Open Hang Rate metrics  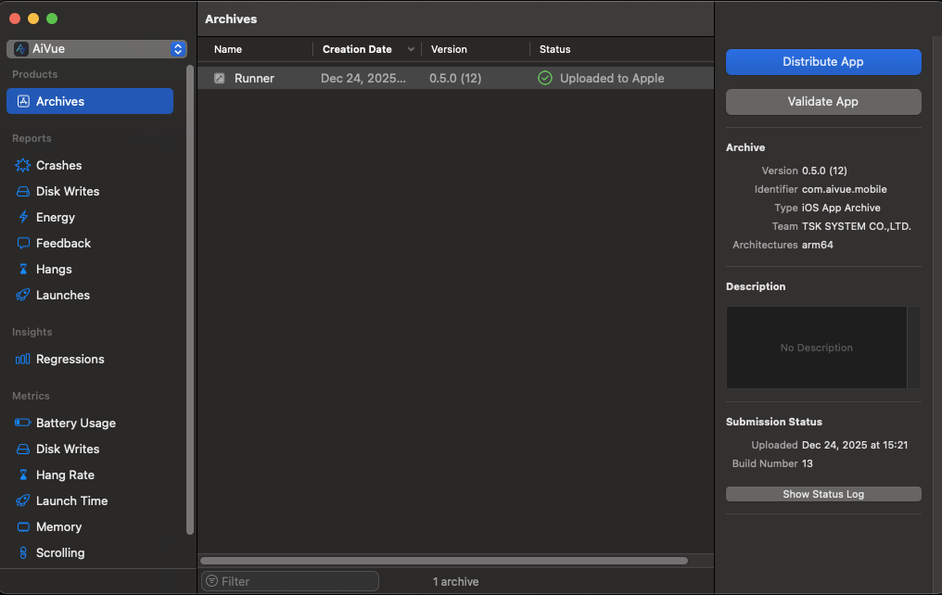coord(65,475)
